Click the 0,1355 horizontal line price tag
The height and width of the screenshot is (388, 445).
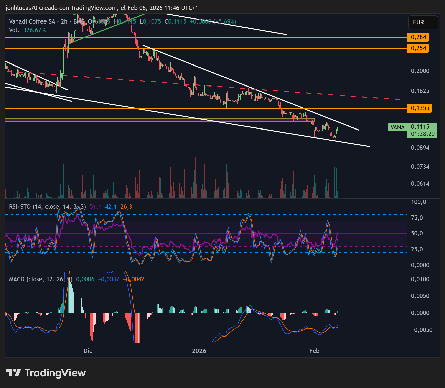coord(419,108)
